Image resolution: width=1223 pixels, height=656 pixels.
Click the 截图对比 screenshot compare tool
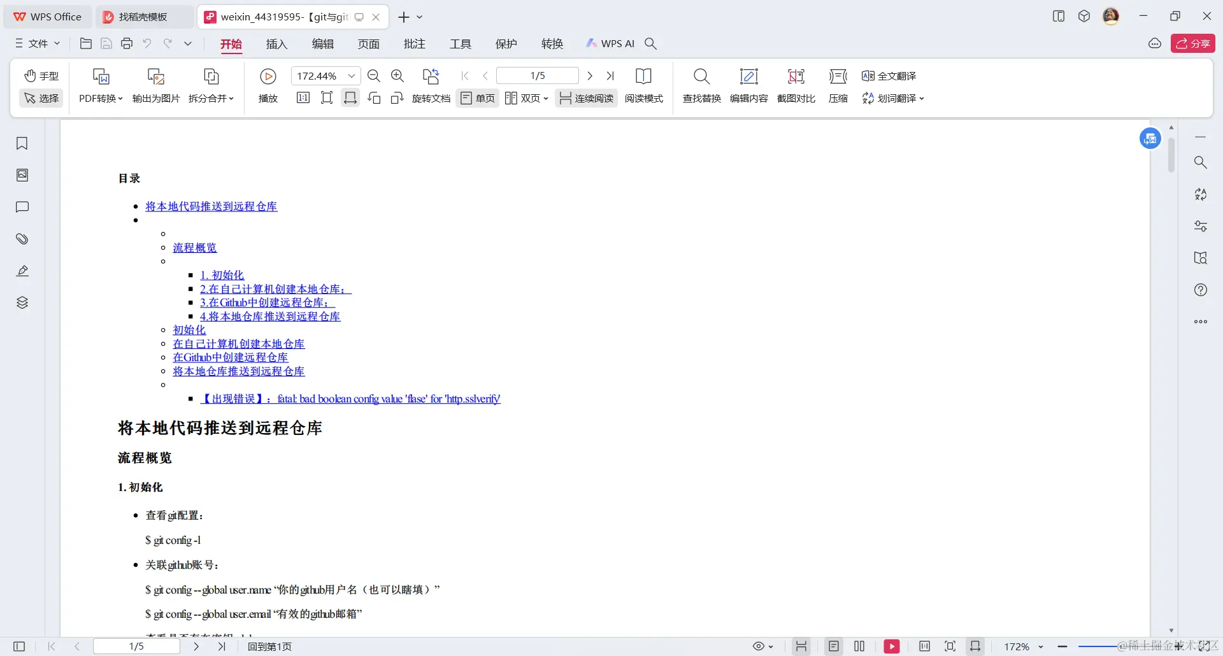point(796,86)
